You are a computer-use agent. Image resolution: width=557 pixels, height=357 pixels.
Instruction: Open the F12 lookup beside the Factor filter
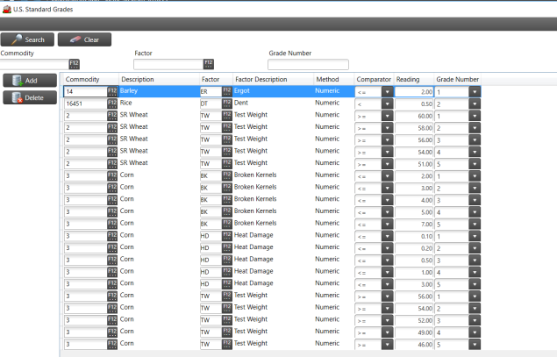point(209,64)
